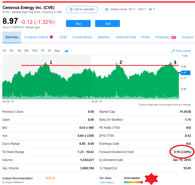Screen dimensions: 195x185
Task: Click the Open value 8.96
Action: (x=91, y=120)
